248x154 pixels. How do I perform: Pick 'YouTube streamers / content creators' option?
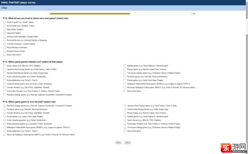coord(5,44)
